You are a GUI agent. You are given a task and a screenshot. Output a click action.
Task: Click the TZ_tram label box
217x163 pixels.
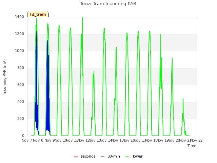coord(38,14)
